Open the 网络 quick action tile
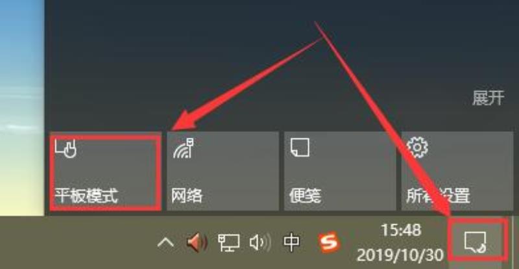Screen dimensions: 519x269 click(223, 171)
